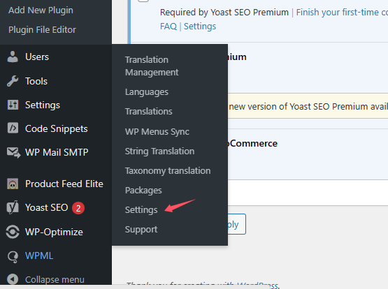Viewport: 388px width, 289px height.
Task: Select String Translation in WPML submenu
Action: coord(159,151)
